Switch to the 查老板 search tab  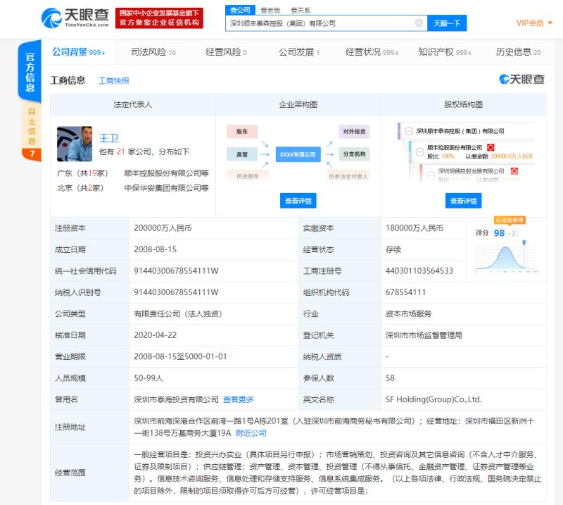[270, 11]
